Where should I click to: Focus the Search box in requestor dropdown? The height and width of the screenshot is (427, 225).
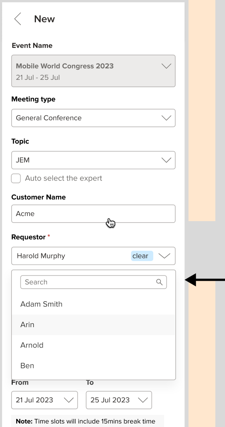pyautogui.click(x=93, y=282)
